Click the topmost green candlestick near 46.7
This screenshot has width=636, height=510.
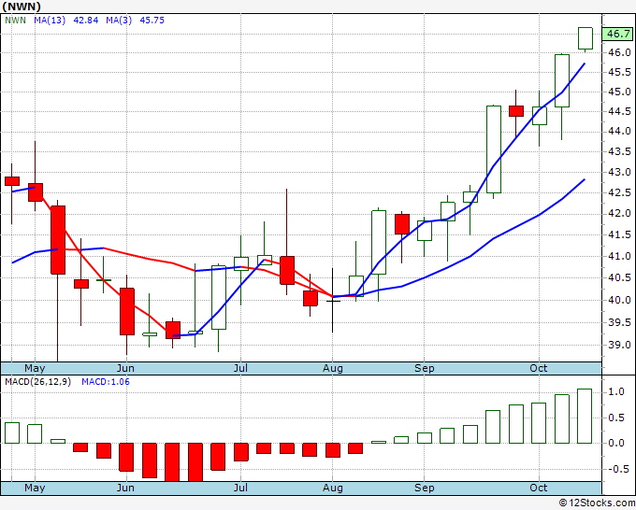585,38
